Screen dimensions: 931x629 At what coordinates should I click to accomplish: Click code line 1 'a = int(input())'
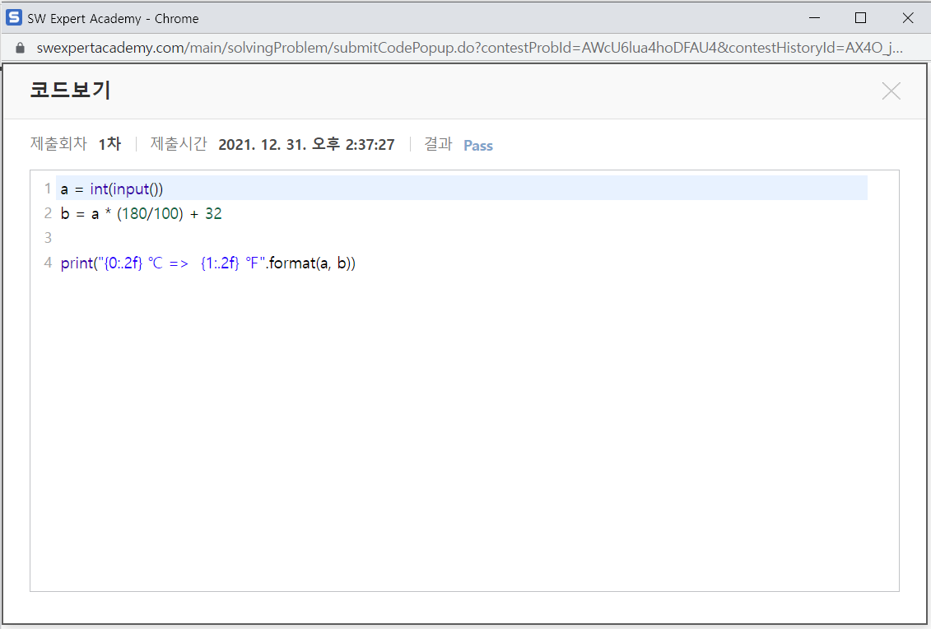point(112,189)
